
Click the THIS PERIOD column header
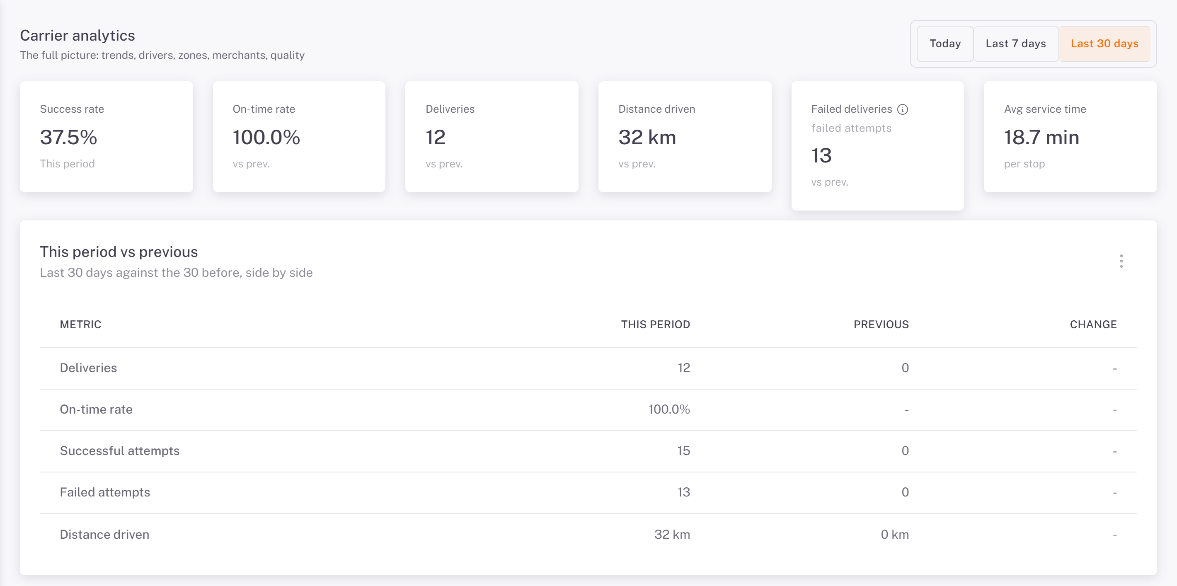tap(655, 324)
